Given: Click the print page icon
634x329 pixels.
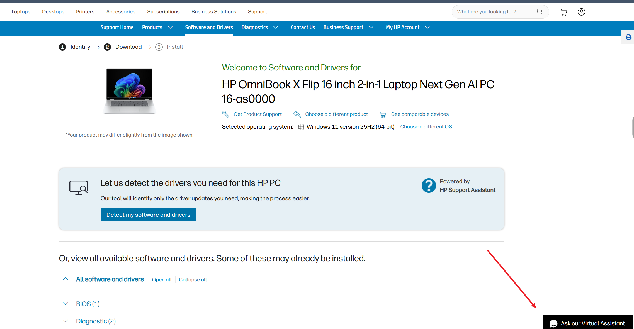Looking at the screenshot, I should point(628,37).
